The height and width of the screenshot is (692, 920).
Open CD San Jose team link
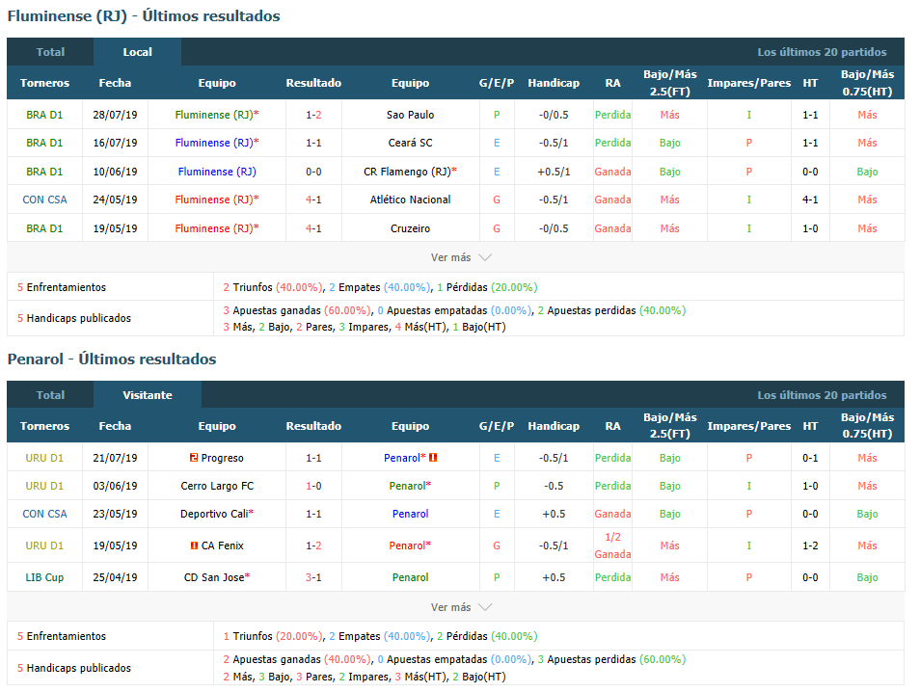pos(214,577)
